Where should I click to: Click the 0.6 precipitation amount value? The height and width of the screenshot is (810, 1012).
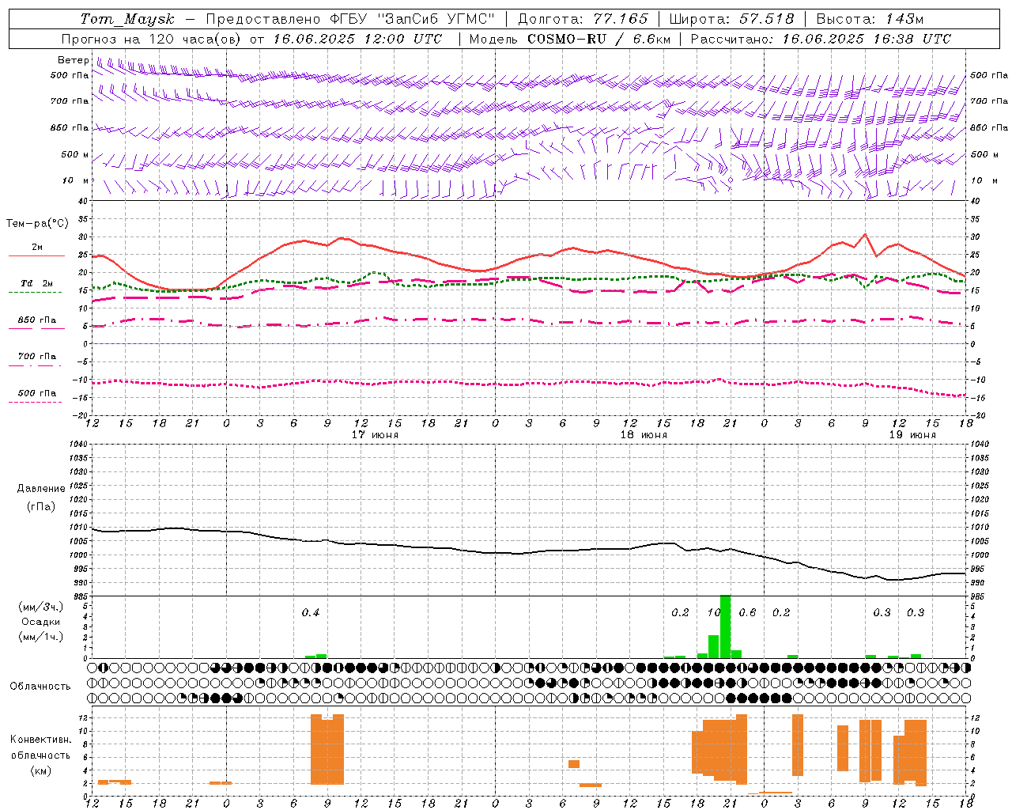(x=747, y=612)
